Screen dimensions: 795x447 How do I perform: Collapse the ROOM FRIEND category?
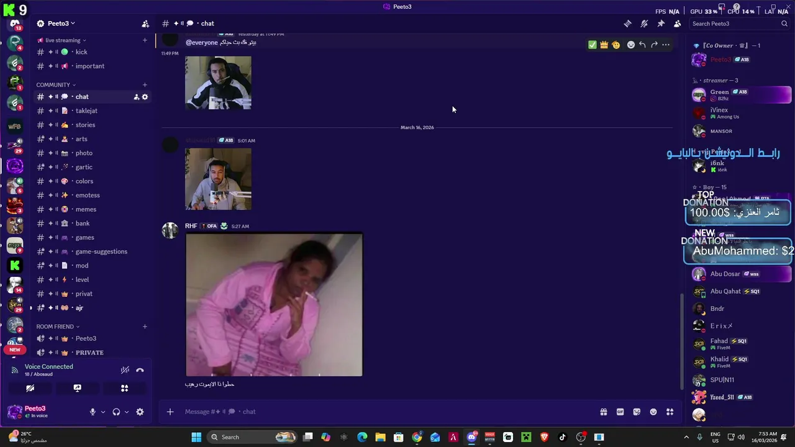[x=58, y=327]
